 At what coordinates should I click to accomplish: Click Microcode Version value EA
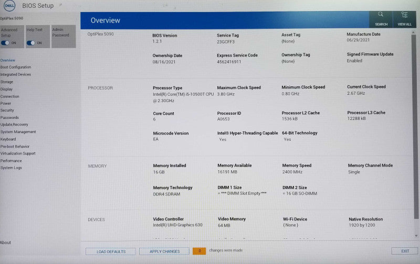155,139
